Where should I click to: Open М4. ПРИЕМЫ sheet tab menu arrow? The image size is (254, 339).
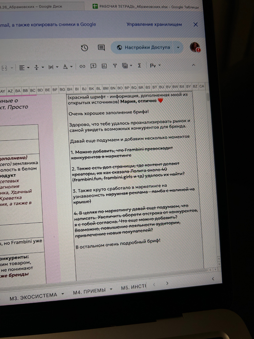tap(111, 289)
